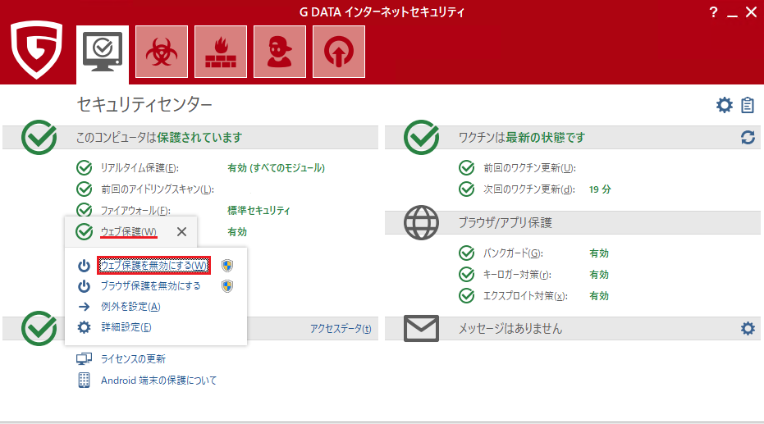
Task: Open settings gear beside Security Center title
Action: [724, 105]
